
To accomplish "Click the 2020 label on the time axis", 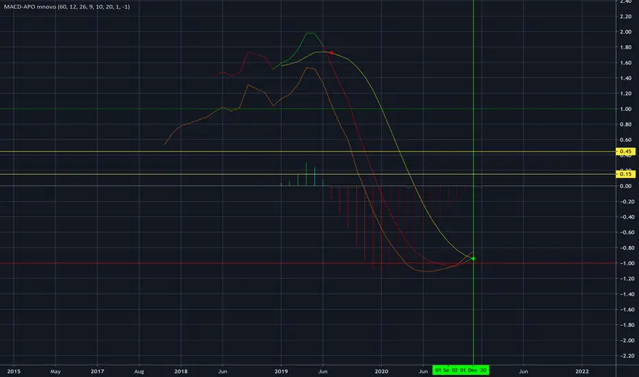I will tap(381, 372).
